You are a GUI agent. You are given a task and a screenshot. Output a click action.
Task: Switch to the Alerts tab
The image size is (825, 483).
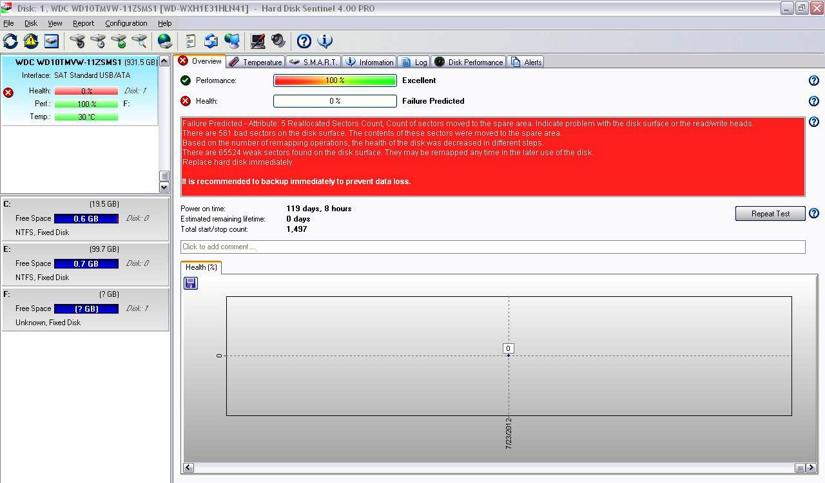tap(526, 62)
